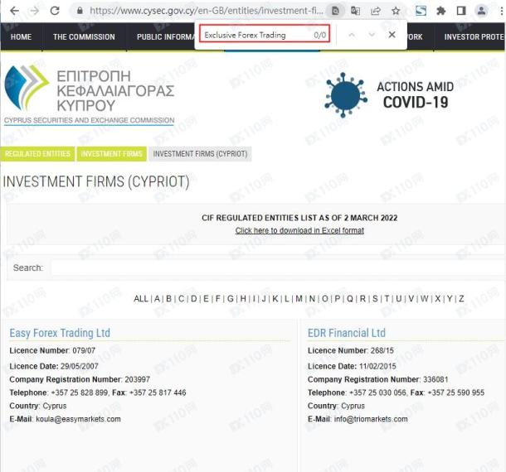Click the padlock site security icon
Viewport: 506px width, 472px height.
[80, 11]
